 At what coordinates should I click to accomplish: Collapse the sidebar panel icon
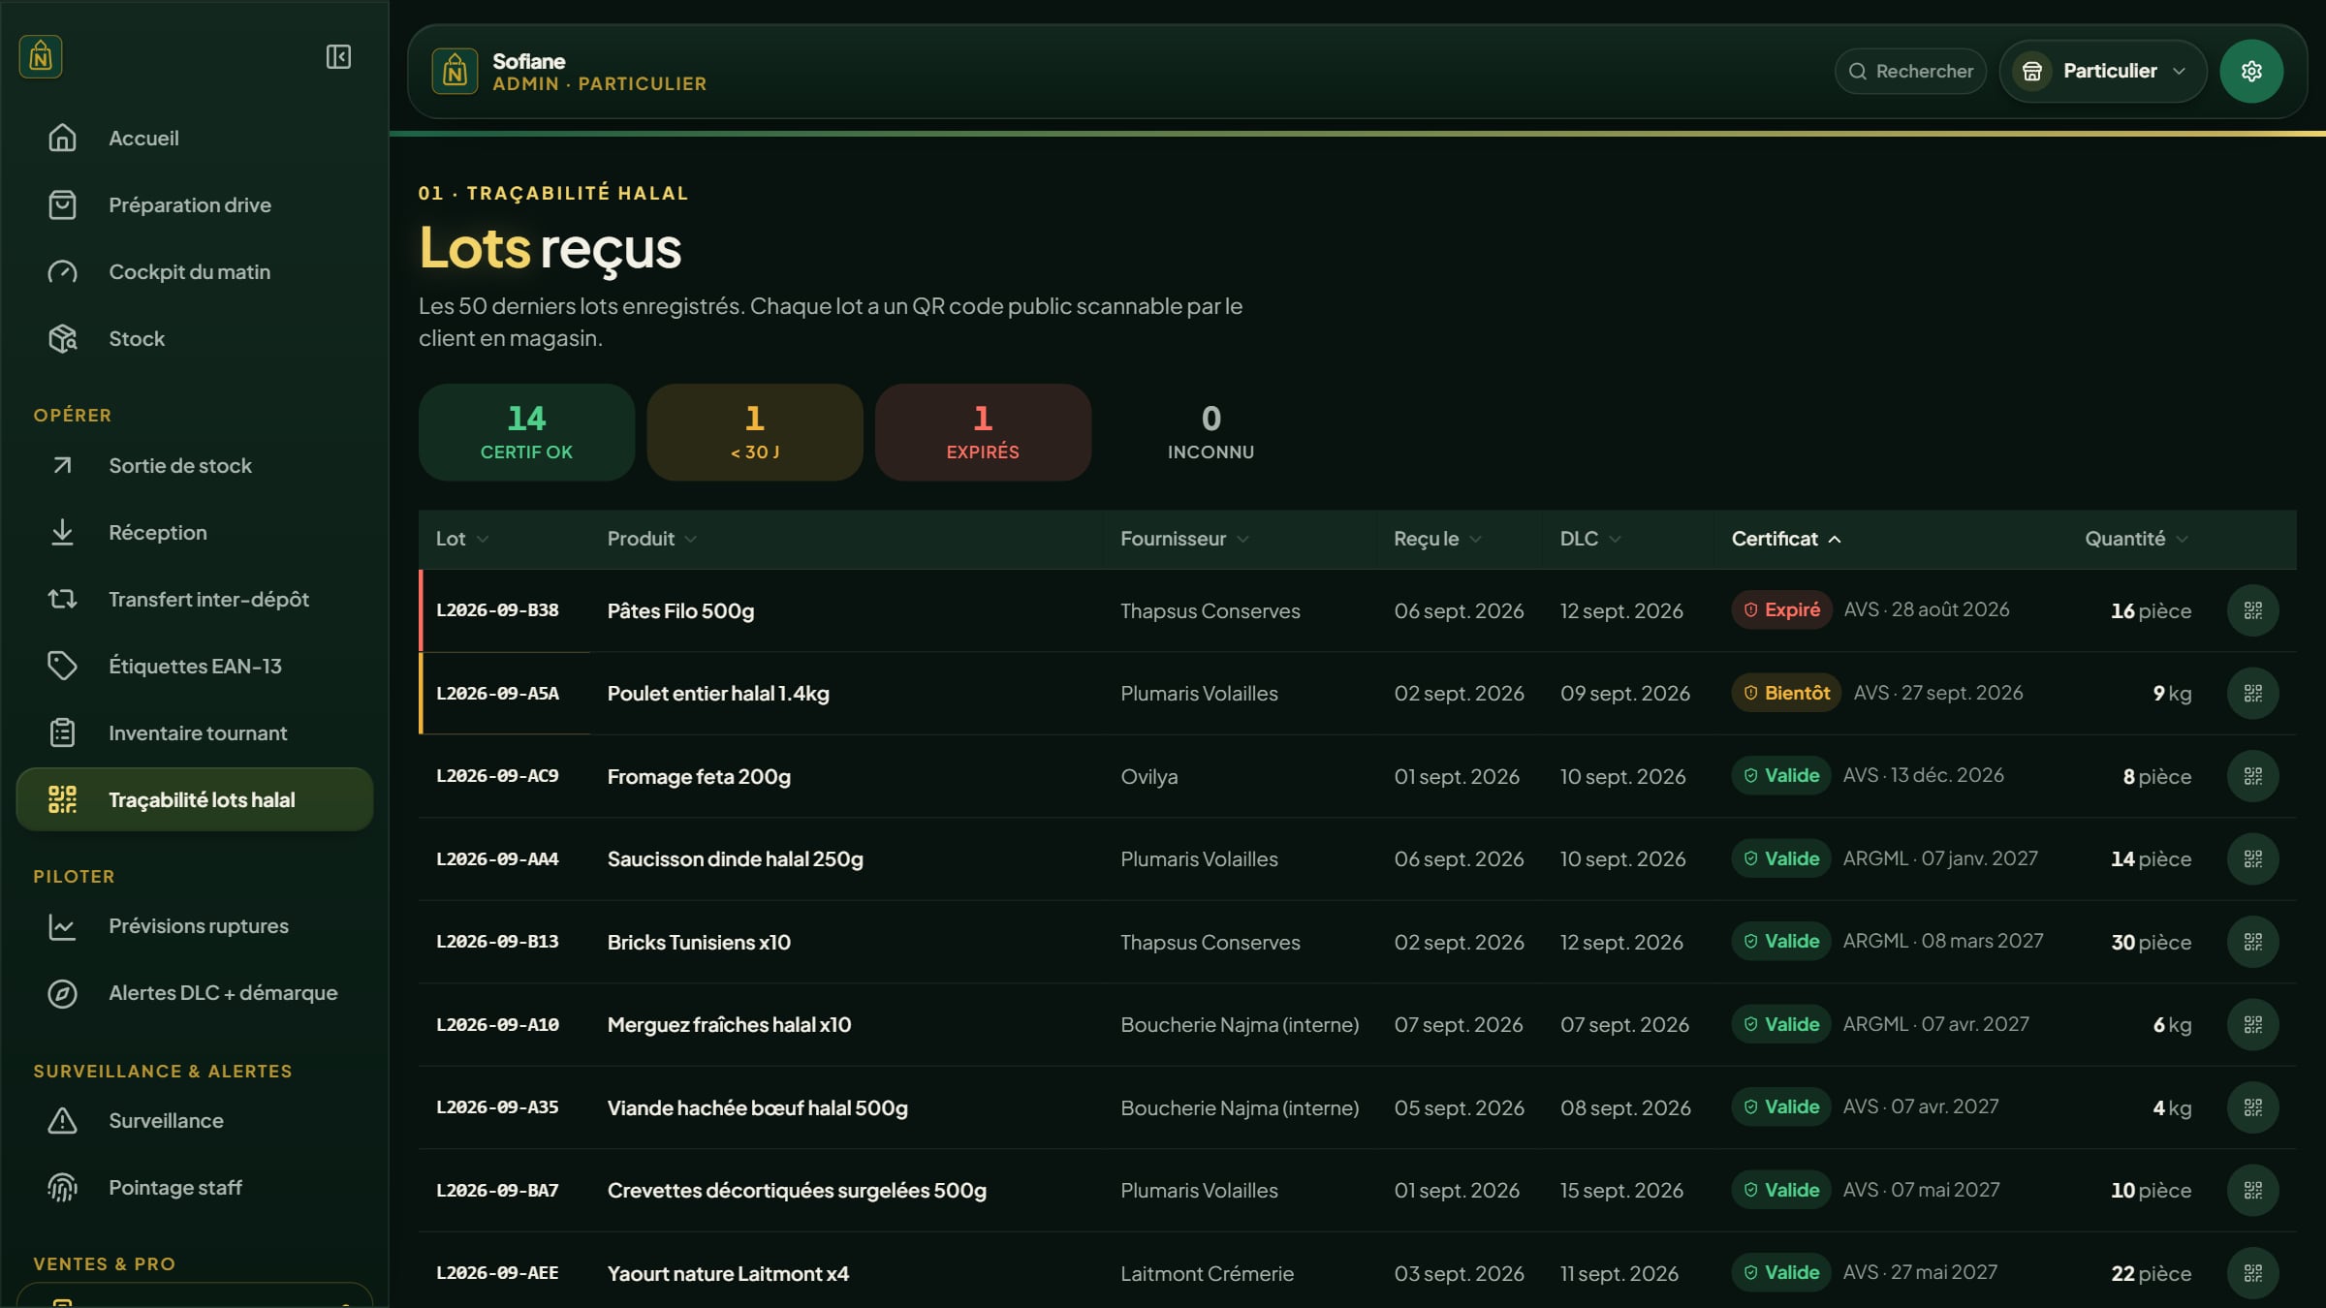pos(338,57)
